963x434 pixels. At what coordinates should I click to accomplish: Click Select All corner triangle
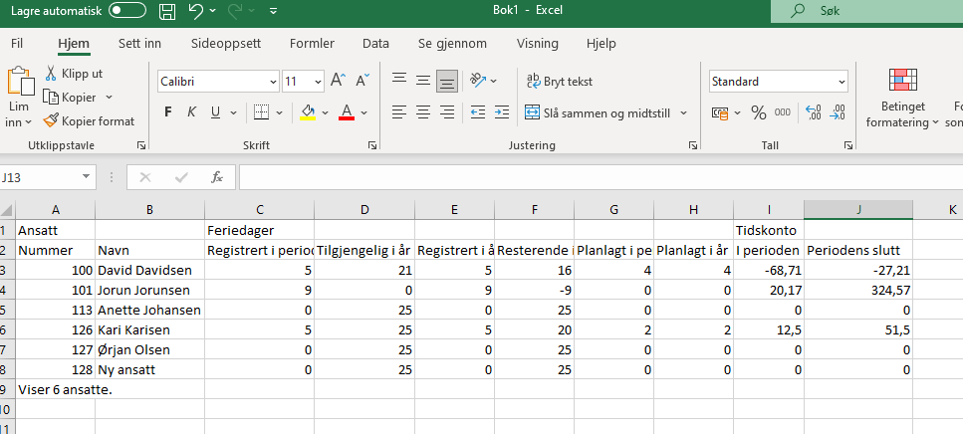pyautogui.click(x=7, y=210)
